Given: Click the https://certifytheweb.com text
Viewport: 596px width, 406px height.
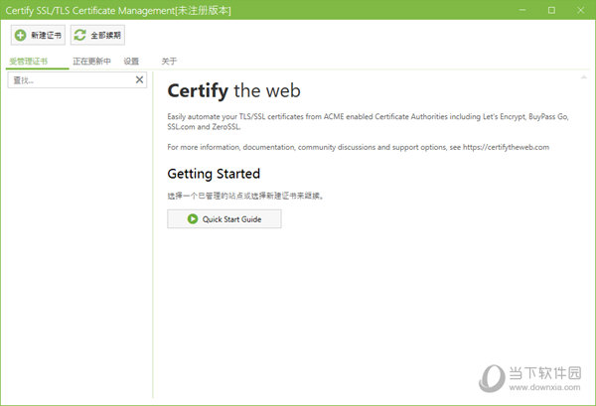Looking at the screenshot, I should (x=506, y=147).
